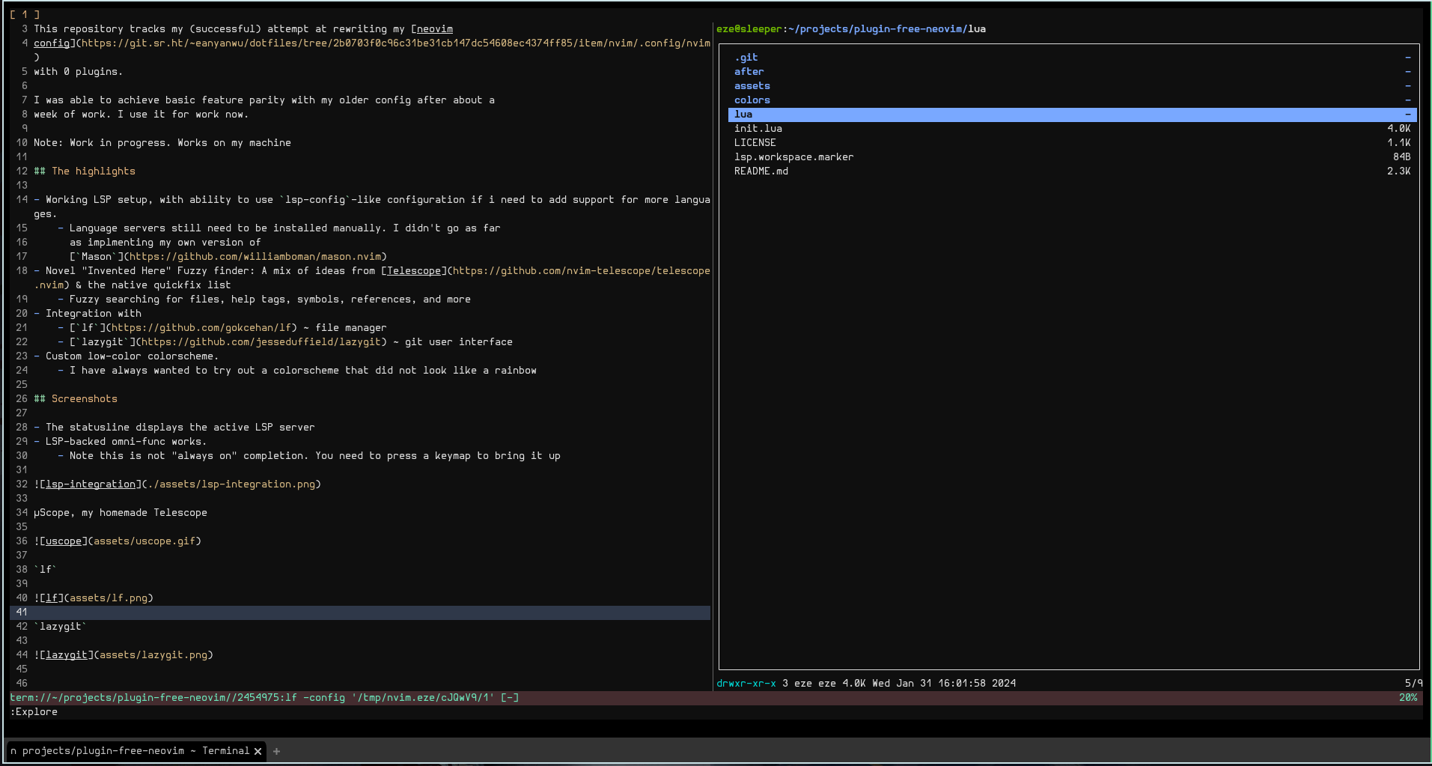This screenshot has height=766, width=1432.
Task: Select the after folder in file list
Action: tap(749, 72)
